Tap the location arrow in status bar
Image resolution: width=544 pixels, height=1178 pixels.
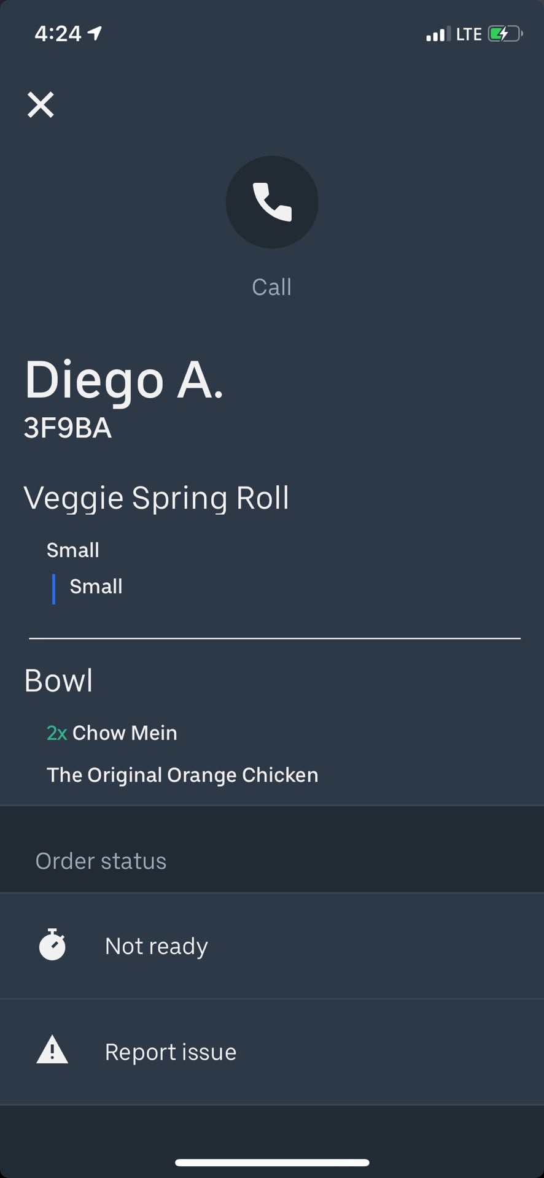[95, 33]
